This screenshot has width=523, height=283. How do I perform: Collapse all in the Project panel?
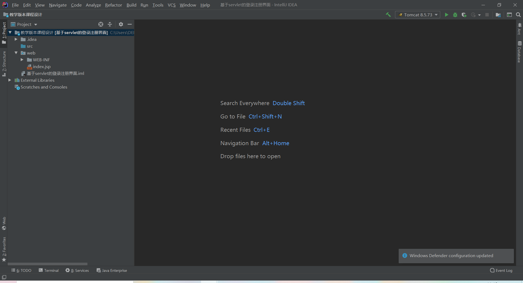pyautogui.click(x=110, y=24)
